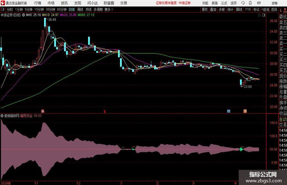Open the 发现 menu
Screen dimensions: 287x185
click(78, 3)
